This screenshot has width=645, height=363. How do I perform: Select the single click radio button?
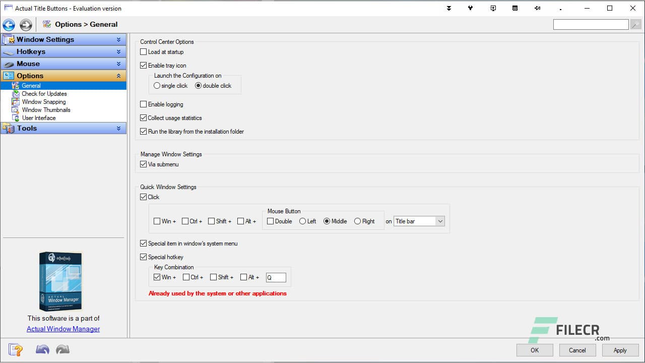(157, 86)
